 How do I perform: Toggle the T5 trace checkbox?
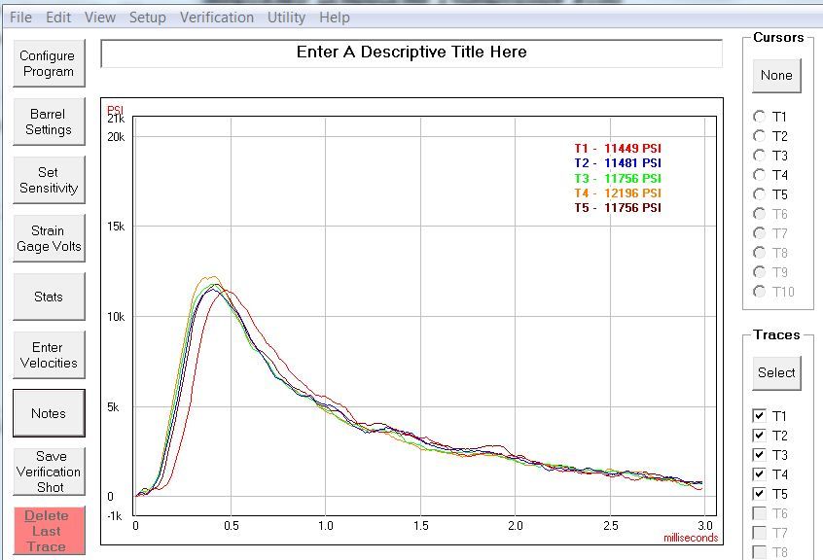click(x=760, y=494)
